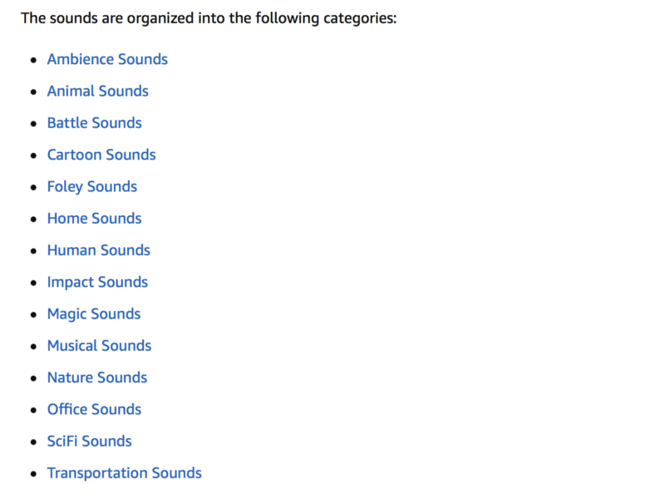Click the sentence introducing the sound categories

tap(209, 18)
